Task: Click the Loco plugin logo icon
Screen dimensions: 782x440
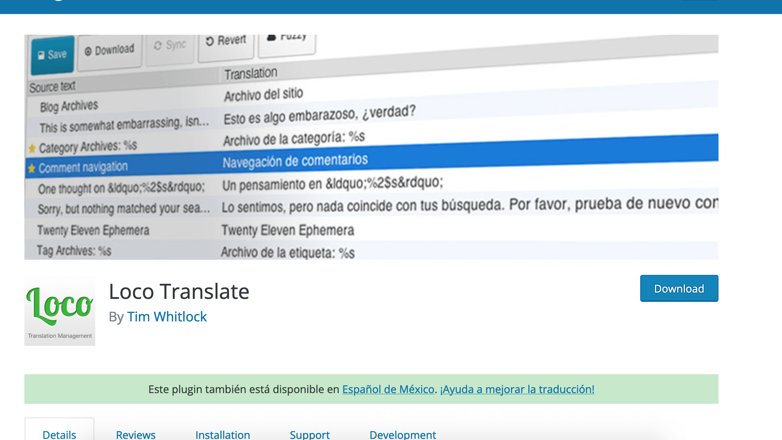Action: point(60,311)
